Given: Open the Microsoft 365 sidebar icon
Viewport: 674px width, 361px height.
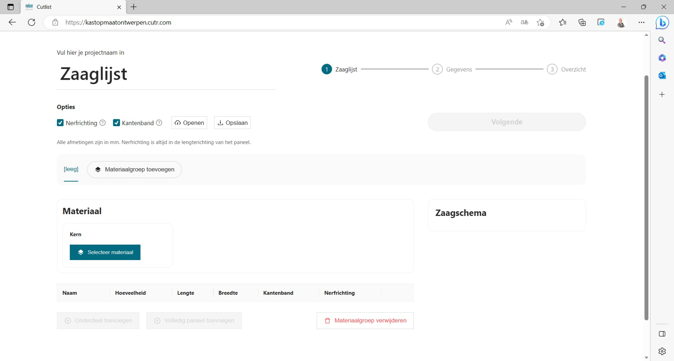Looking at the screenshot, I should click(662, 58).
